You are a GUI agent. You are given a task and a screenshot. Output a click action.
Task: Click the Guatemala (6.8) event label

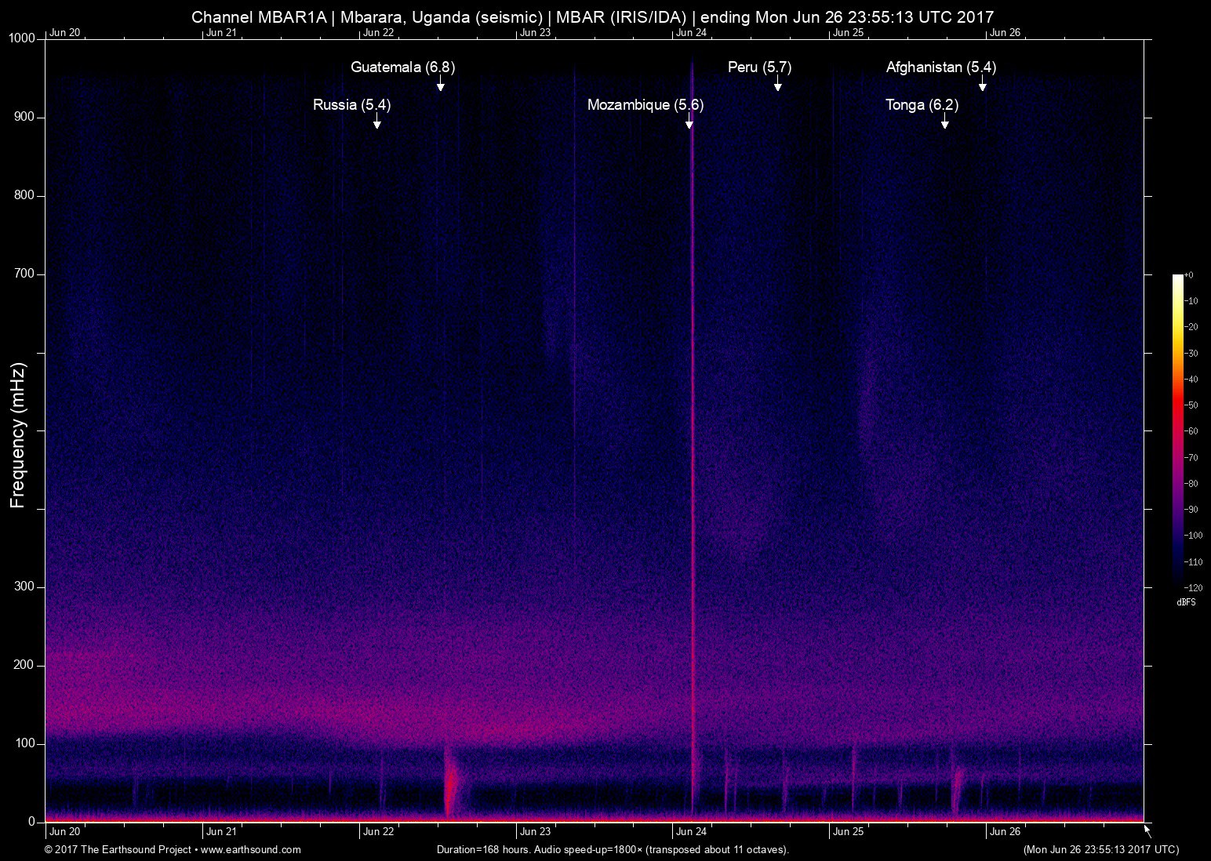coord(402,67)
